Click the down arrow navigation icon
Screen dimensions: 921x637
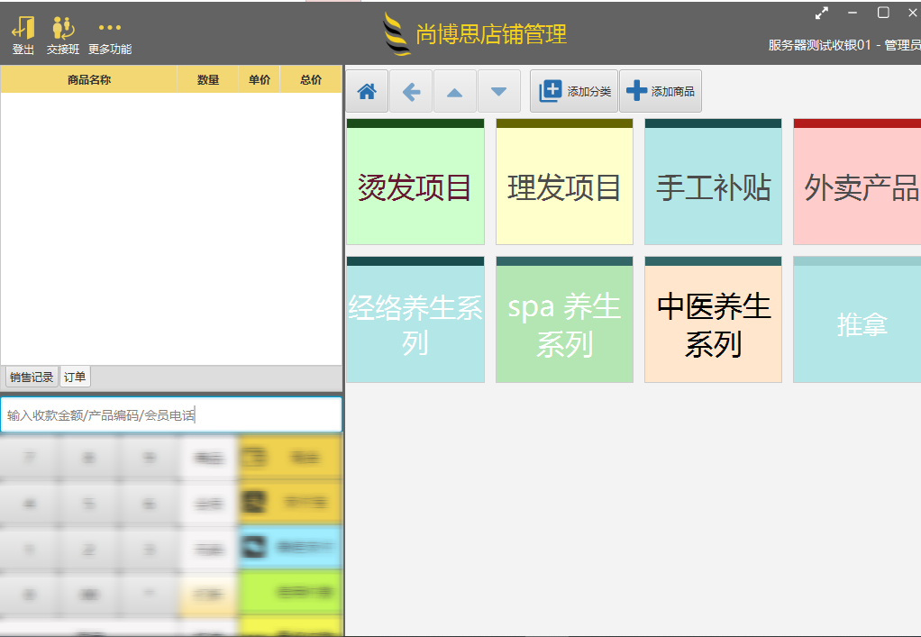pyautogui.click(x=499, y=90)
